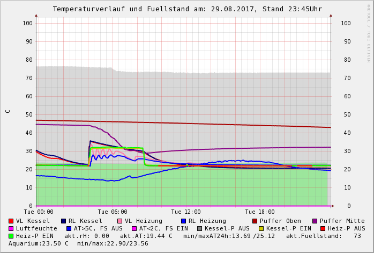374x253 pixels.
Task: Click the magenta Luftfeuchte legend swatch
Action: pyautogui.click(x=11, y=228)
